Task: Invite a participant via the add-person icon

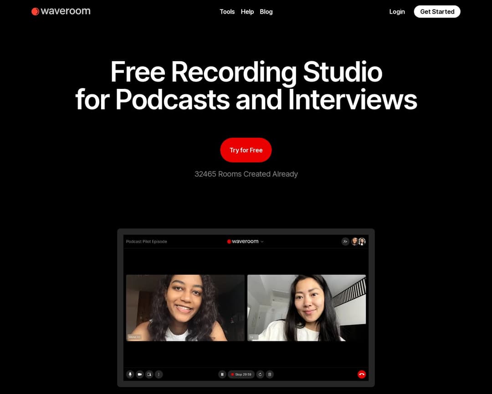Action: click(345, 241)
